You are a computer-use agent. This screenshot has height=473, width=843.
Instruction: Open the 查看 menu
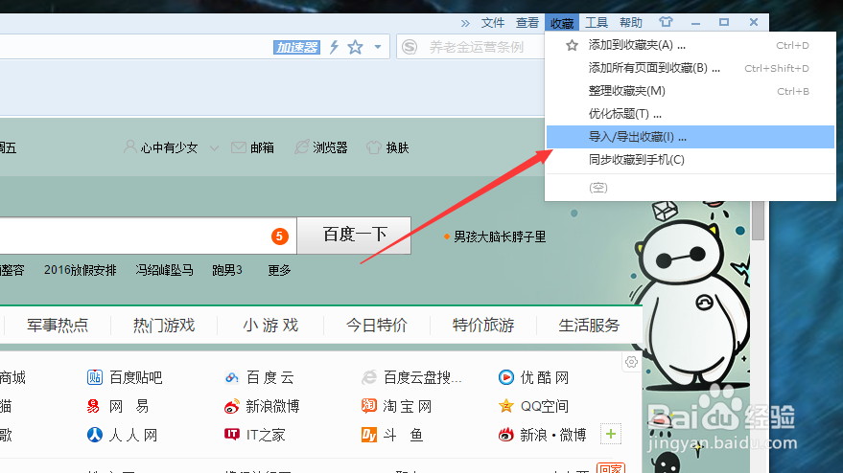pos(527,23)
